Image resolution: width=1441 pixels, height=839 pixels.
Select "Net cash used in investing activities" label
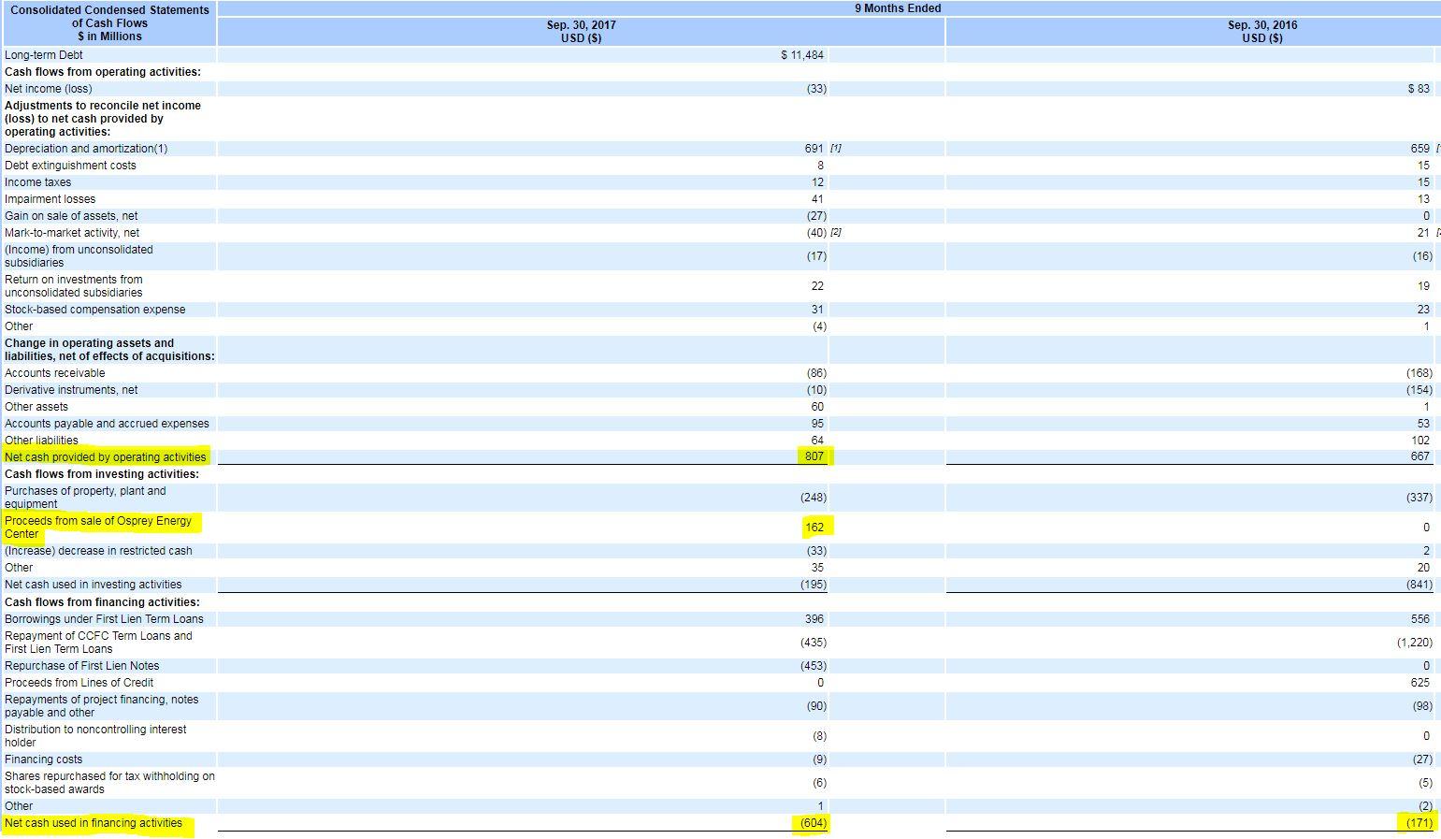tap(94, 585)
